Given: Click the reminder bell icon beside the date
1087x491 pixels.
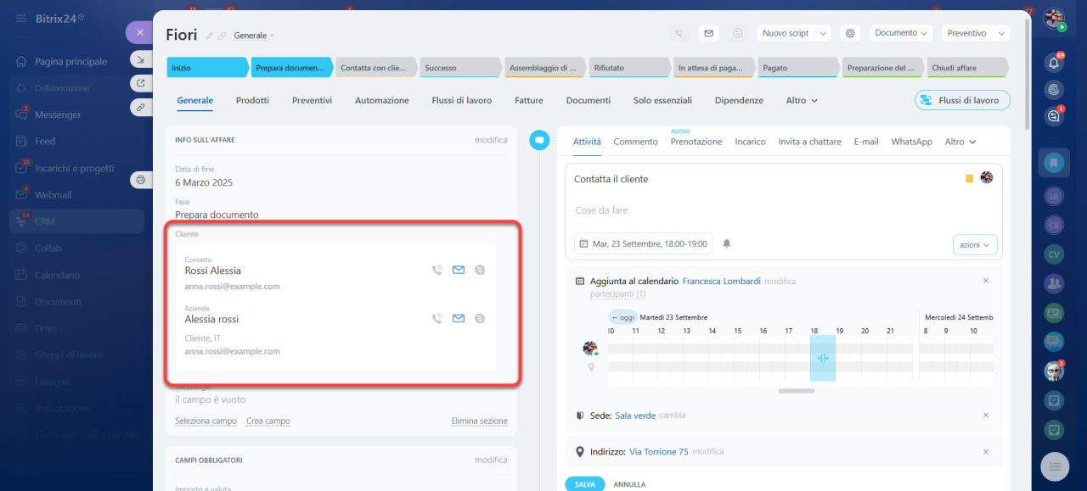Looking at the screenshot, I should tap(727, 243).
